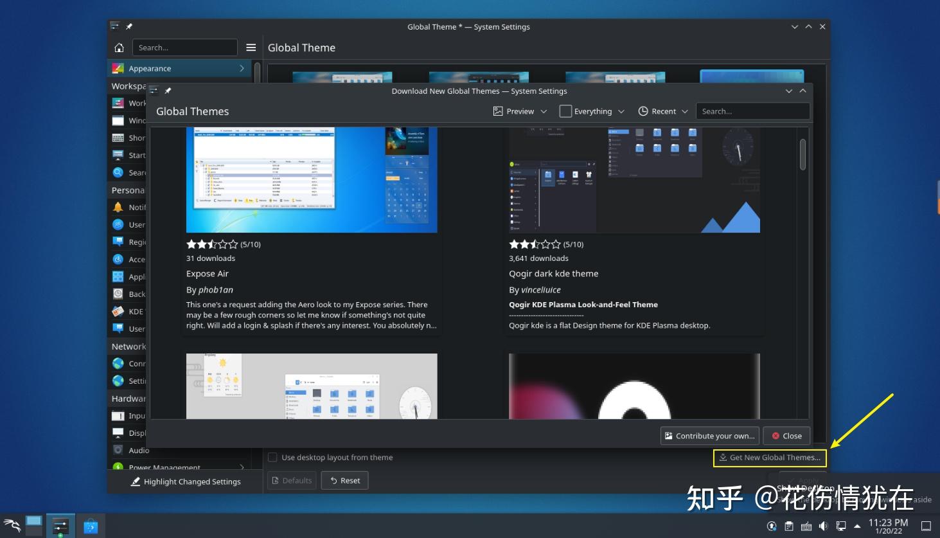Select the Accessibility settings icon
Image resolution: width=940 pixels, height=538 pixels.
118,259
